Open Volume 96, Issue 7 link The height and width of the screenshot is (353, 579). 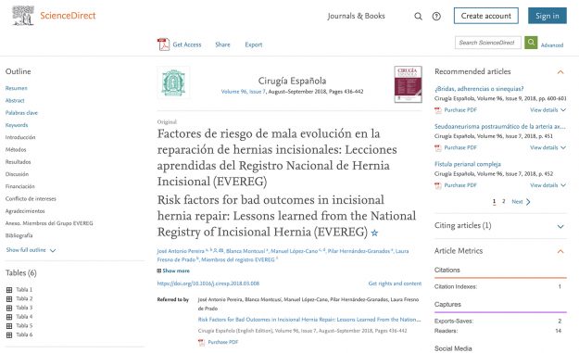pyautogui.click(x=244, y=92)
